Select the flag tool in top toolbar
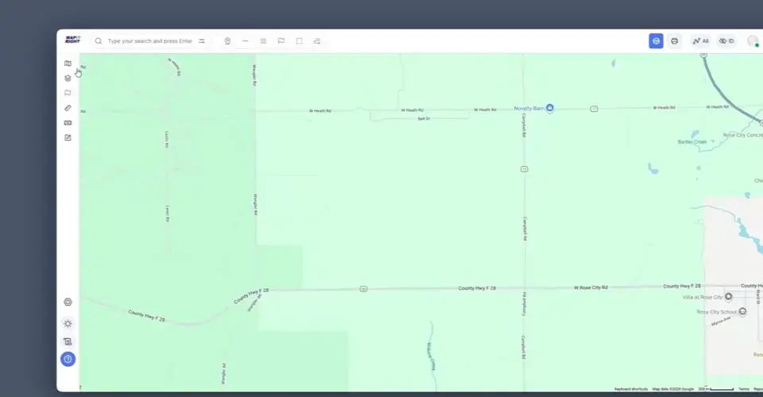The width and height of the screenshot is (763, 397). (x=281, y=41)
